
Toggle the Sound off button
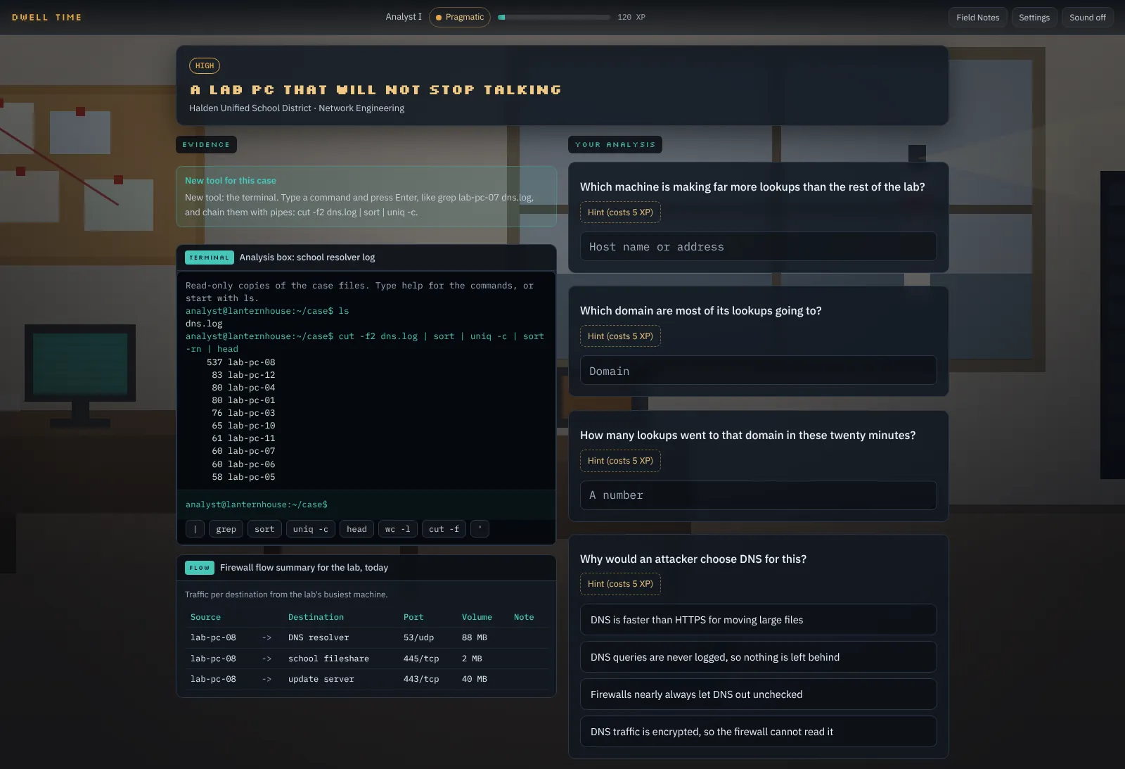1087,18
